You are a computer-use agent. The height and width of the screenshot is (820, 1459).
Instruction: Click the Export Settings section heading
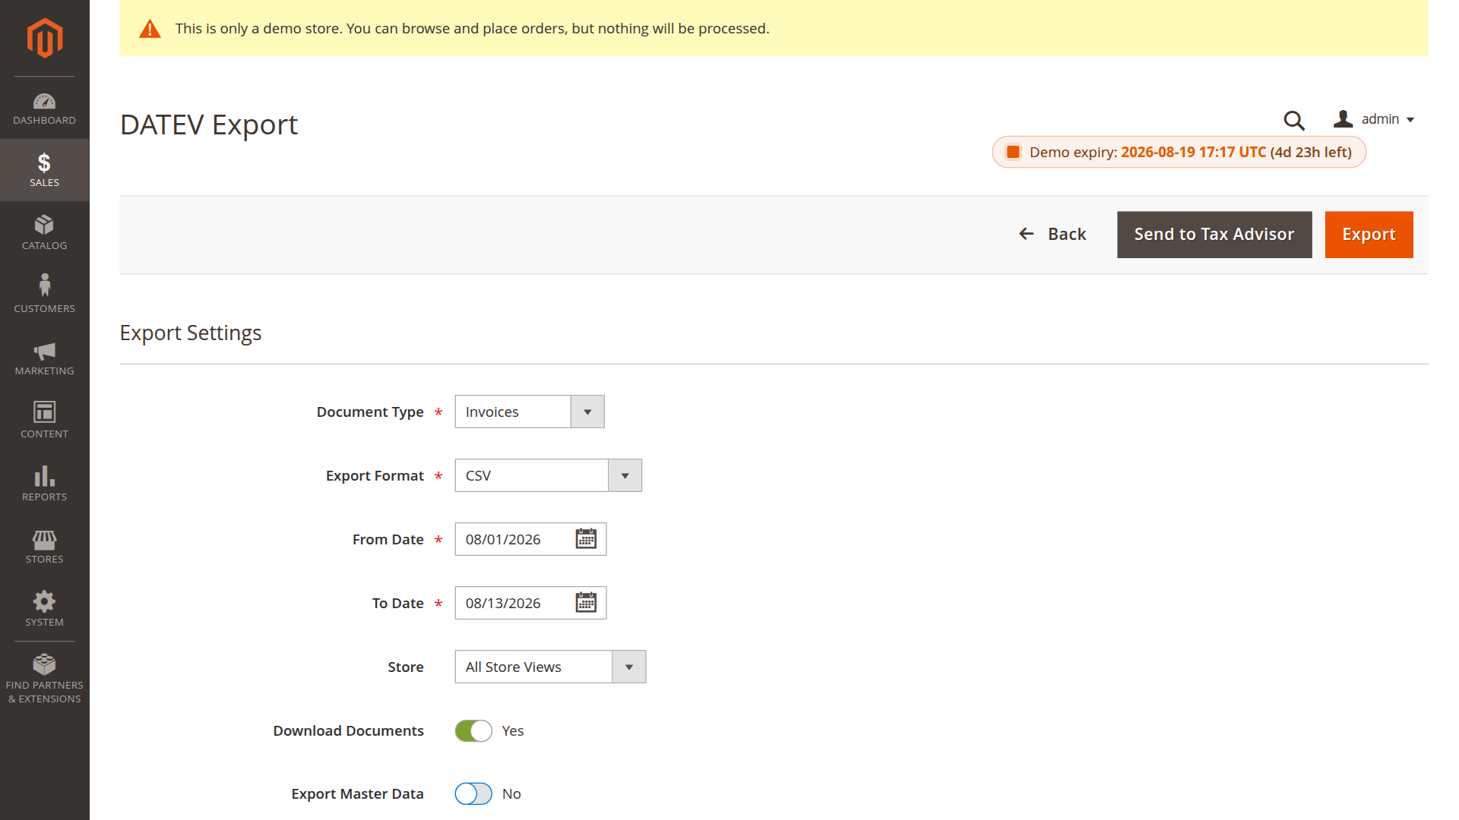pos(191,333)
